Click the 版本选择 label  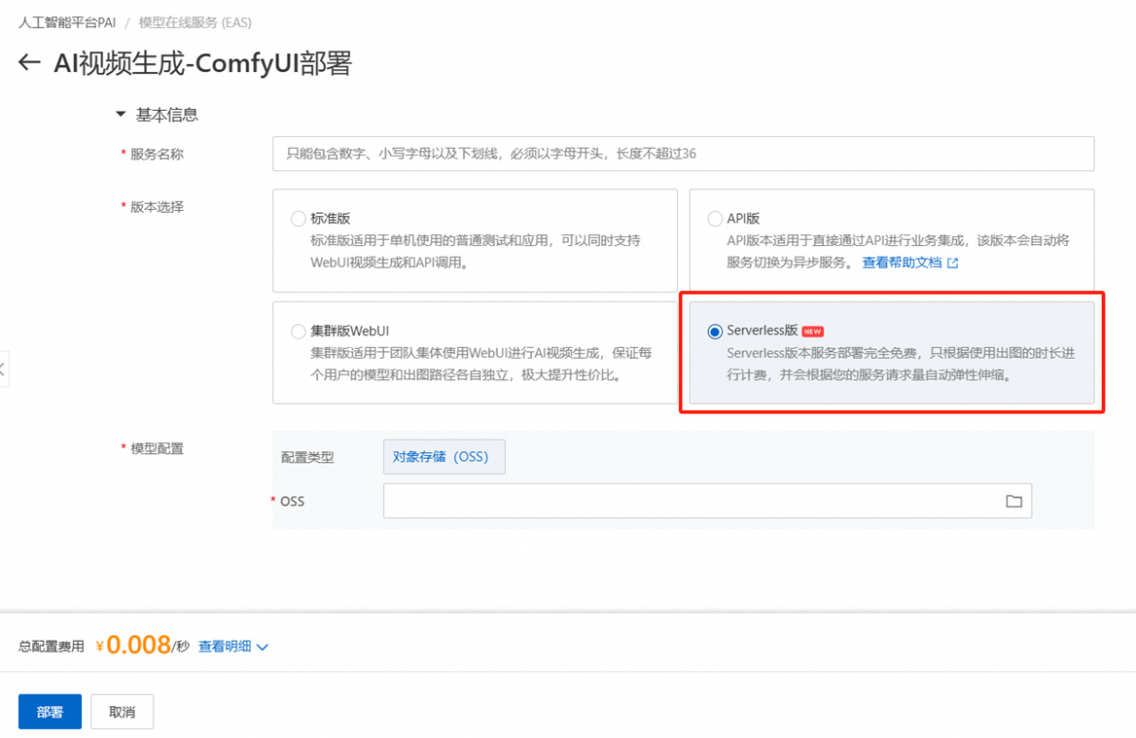coord(157,207)
